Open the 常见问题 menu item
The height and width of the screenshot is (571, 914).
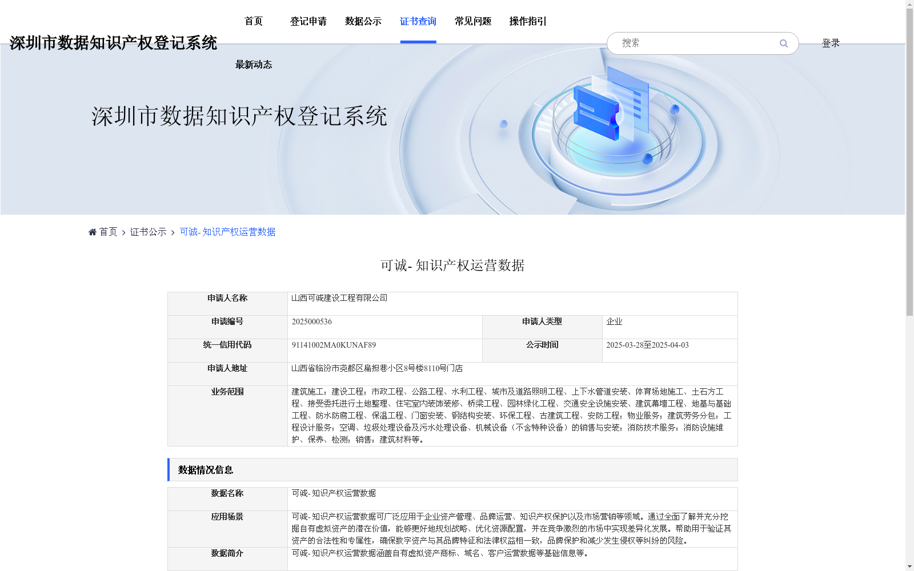coord(473,21)
